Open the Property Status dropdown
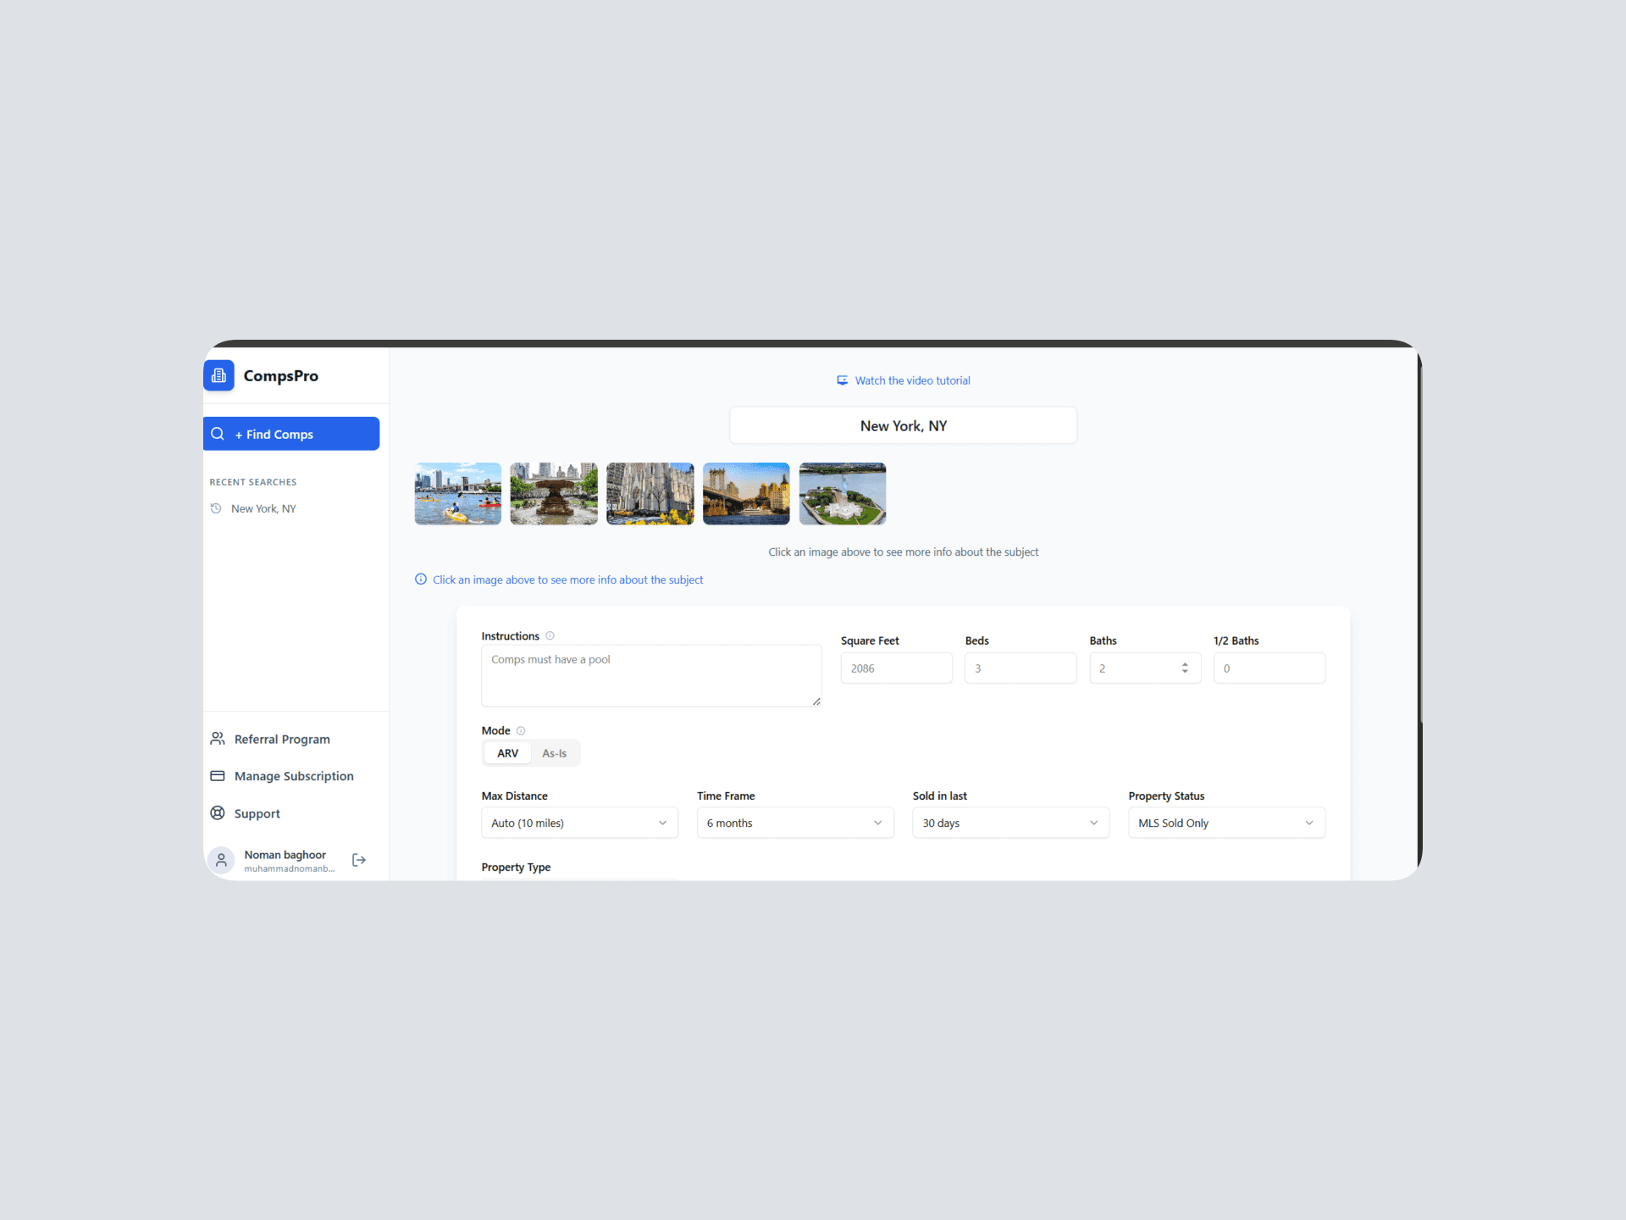Image resolution: width=1626 pixels, height=1220 pixels. click(x=1225, y=823)
